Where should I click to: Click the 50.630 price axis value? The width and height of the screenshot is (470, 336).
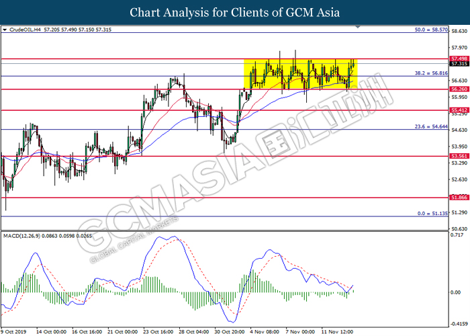pyautogui.click(x=459, y=228)
